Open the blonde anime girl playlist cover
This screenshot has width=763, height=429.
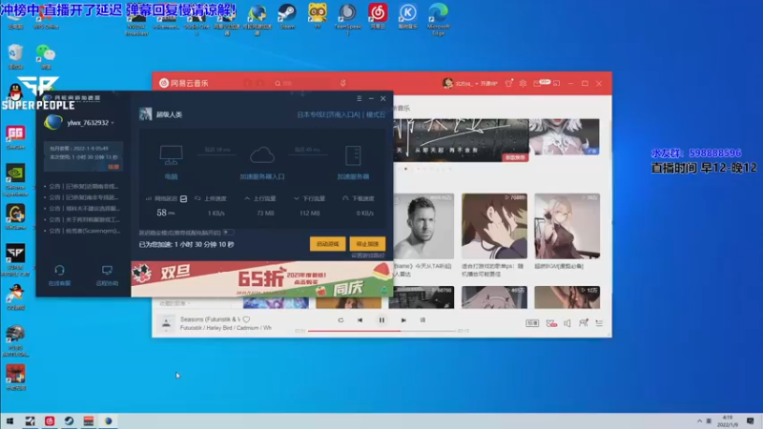[x=567, y=226]
